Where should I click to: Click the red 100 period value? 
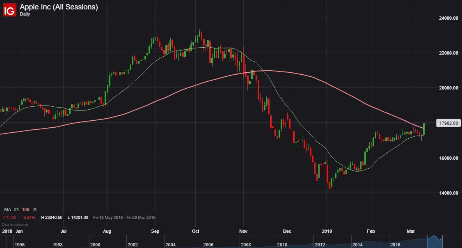pos(25,209)
